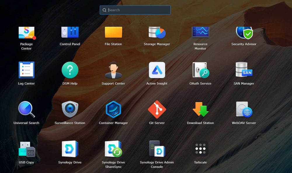
Task: Click the Search input field
Action: pyautogui.click(x=135, y=10)
